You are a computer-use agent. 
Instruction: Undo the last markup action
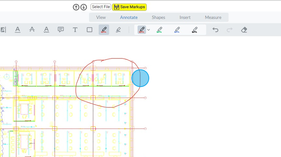coord(215,30)
